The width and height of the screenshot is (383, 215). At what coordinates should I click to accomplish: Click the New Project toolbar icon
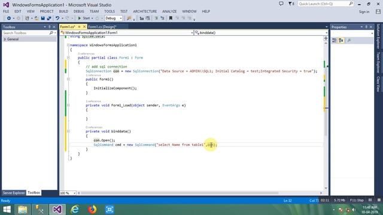[27, 19]
